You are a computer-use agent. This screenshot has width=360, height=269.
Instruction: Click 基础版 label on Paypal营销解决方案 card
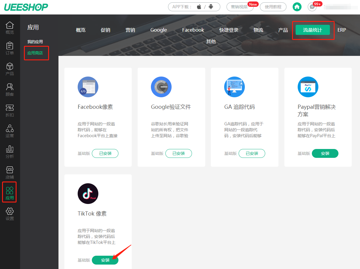coord(304,153)
